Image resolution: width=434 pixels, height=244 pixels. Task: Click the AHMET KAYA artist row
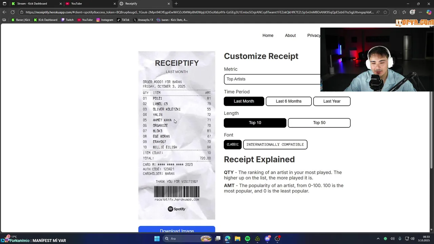pyautogui.click(x=177, y=120)
